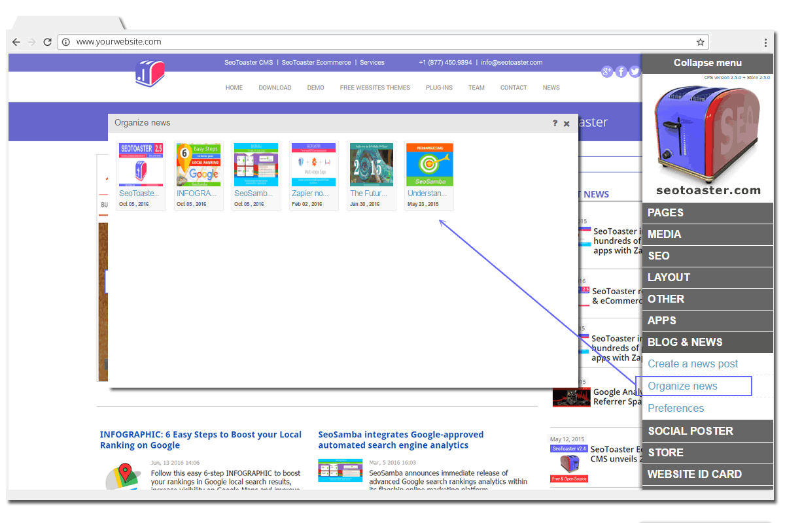Screen dimensions: 785x523
Task: Open INFOGRAPHIC 6 Easy Steps article title
Action: [201, 440]
